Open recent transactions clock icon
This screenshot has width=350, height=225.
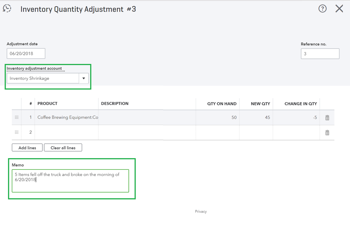(x=7, y=9)
